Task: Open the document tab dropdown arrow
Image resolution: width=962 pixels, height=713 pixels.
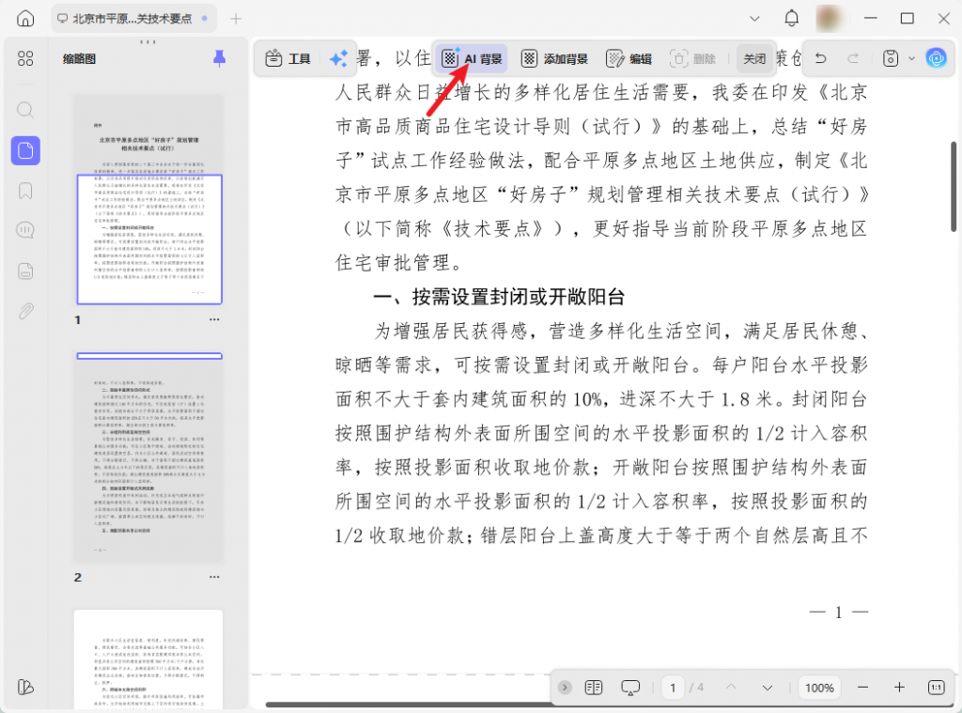Action: click(x=755, y=17)
